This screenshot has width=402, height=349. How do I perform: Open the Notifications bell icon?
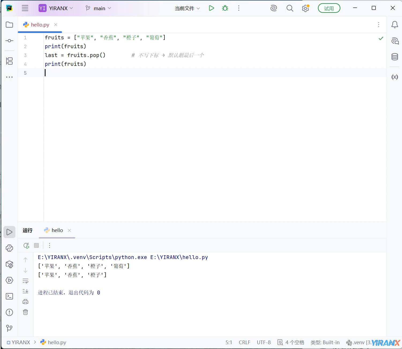point(395,25)
